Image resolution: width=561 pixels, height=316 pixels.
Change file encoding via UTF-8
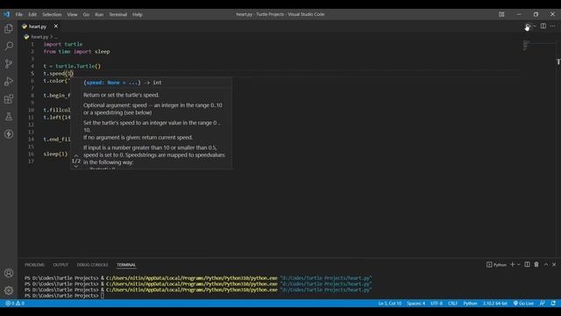pos(437,303)
